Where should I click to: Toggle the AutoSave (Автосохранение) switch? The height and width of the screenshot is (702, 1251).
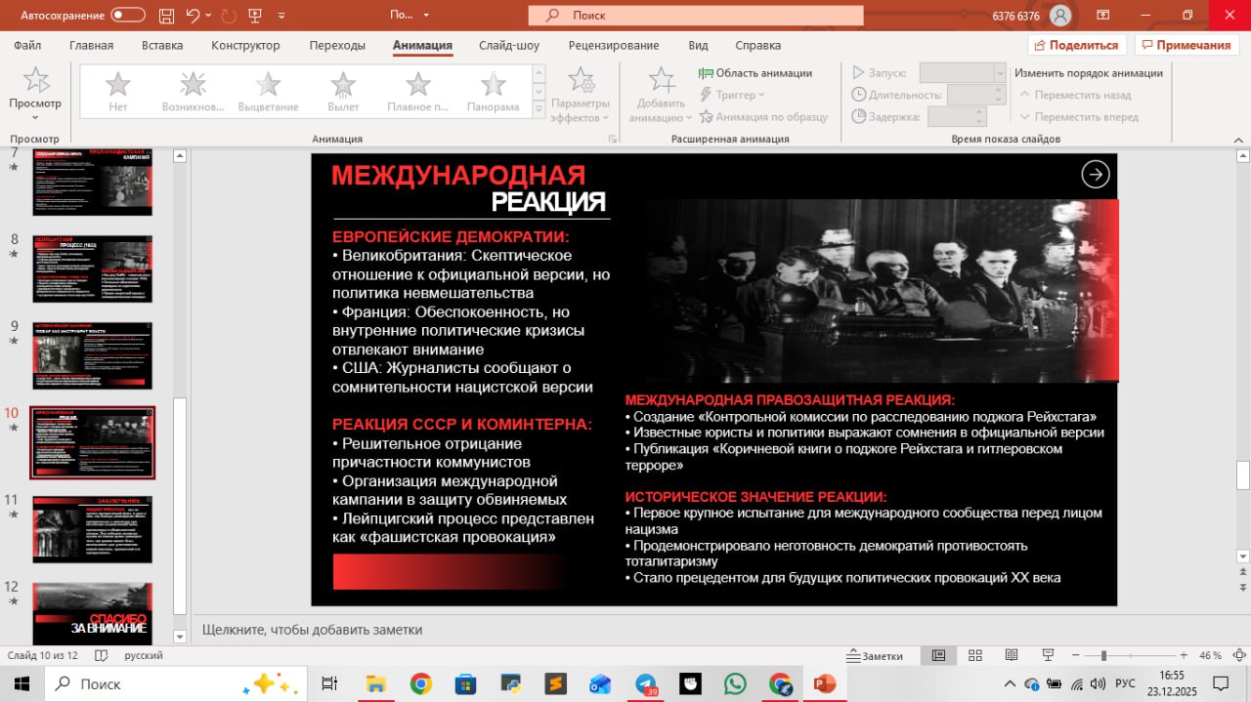pyautogui.click(x=128, y=15)
